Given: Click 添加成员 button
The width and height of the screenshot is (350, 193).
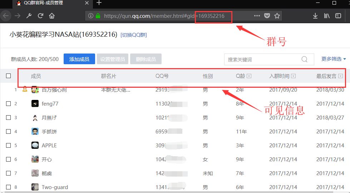Looking at the screenshot, I should [x=79, y=59].
